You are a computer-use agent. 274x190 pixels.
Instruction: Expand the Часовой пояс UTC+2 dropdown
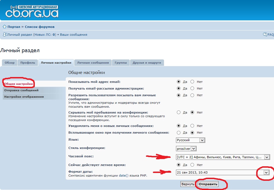click(223, 157)
